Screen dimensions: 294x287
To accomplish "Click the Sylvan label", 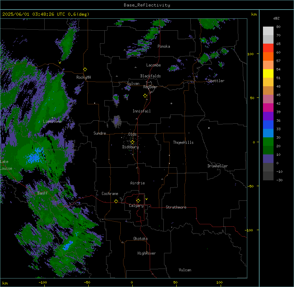I will 133,84.
